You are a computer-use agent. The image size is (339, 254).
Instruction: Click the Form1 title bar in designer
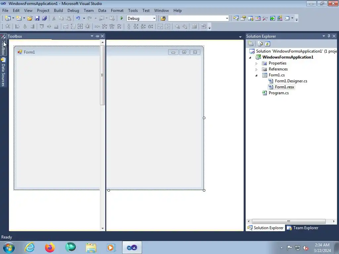coord(108,52)
